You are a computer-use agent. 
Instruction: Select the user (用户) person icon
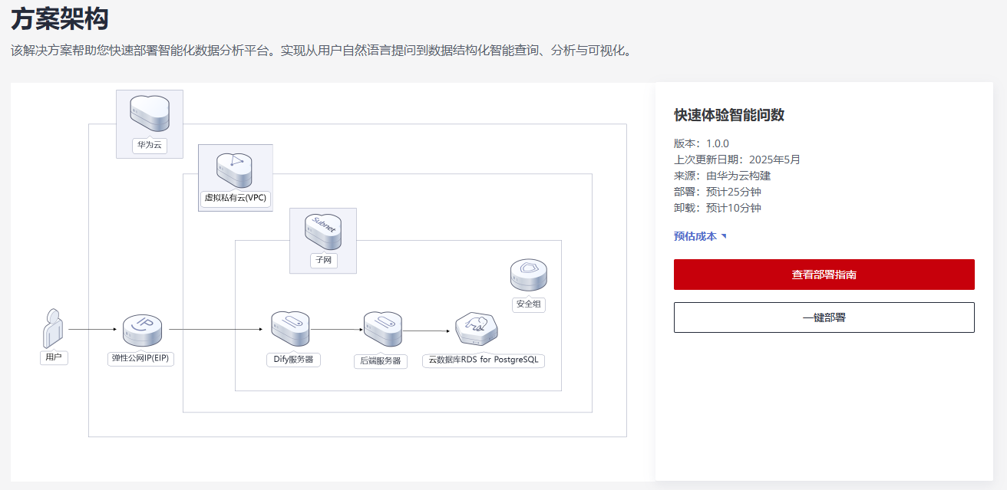[x=53, y=327]
